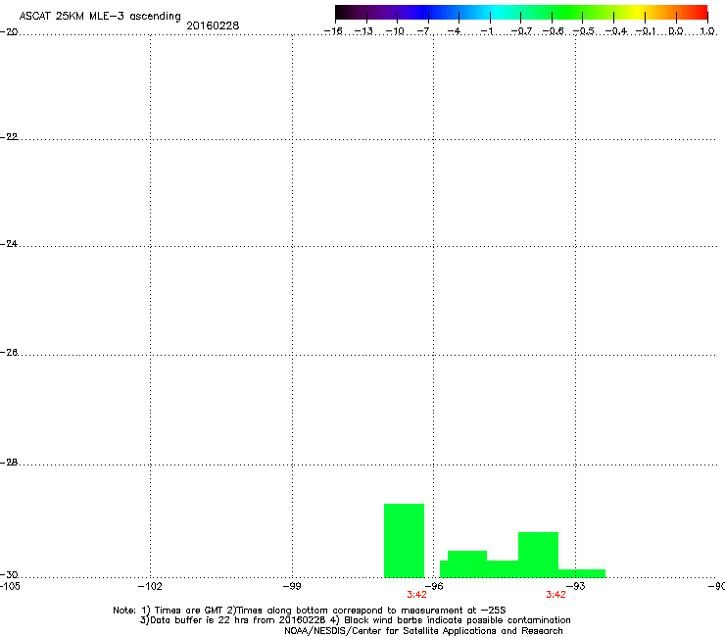This screenshot has height=637, width=725.
Task: Click the -96 longitude axis label
Action: click(x=434, y=586)
